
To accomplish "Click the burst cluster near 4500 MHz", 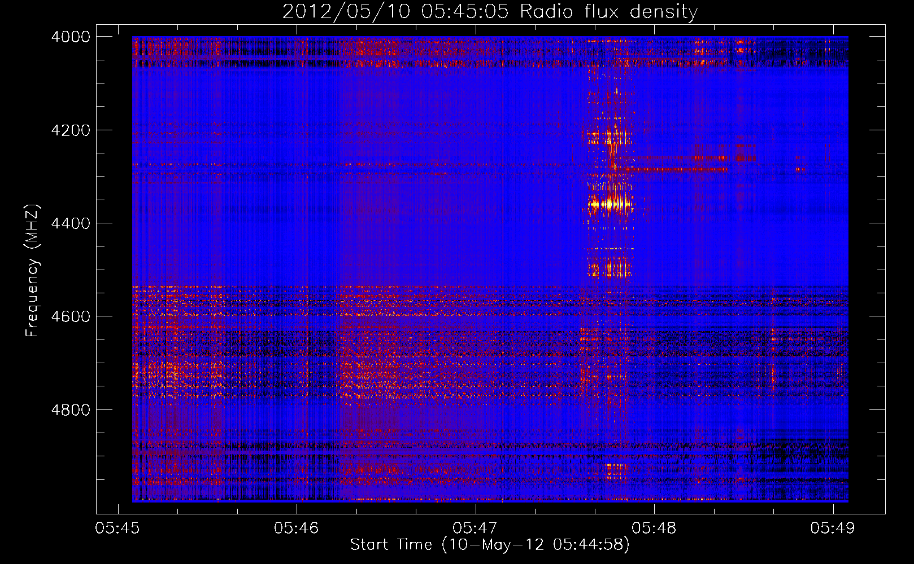I will (x=608, y=267).
